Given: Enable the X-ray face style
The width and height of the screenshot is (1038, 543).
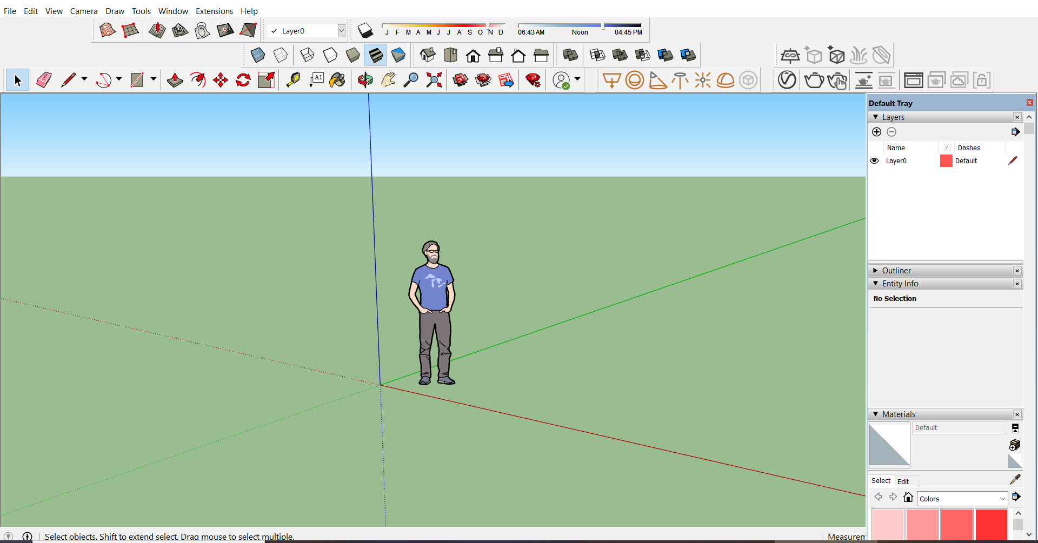Looking at the screenshot, I should (257, 55).
